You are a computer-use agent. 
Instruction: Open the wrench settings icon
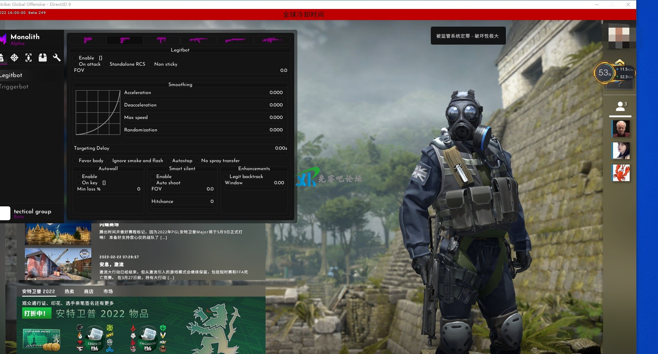tap(57, 58)
